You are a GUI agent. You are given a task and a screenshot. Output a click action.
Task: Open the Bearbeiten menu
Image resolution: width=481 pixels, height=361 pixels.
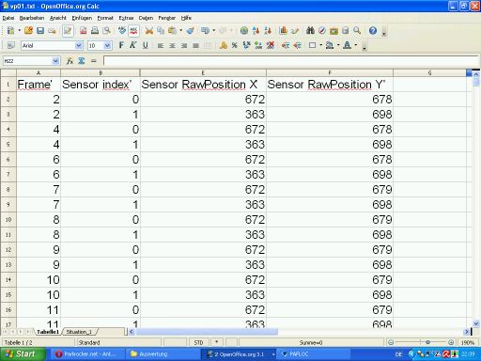32,18
